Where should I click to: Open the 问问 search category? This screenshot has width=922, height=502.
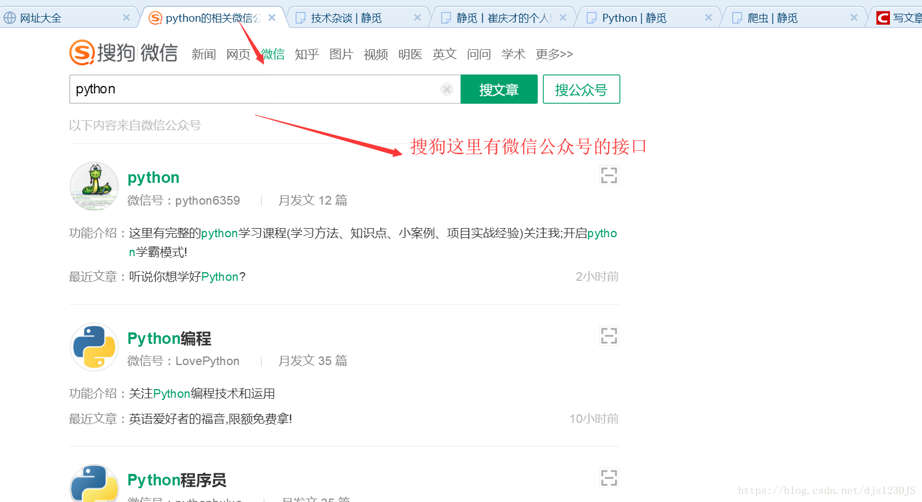pyautogui.click(x=479, y=54)
